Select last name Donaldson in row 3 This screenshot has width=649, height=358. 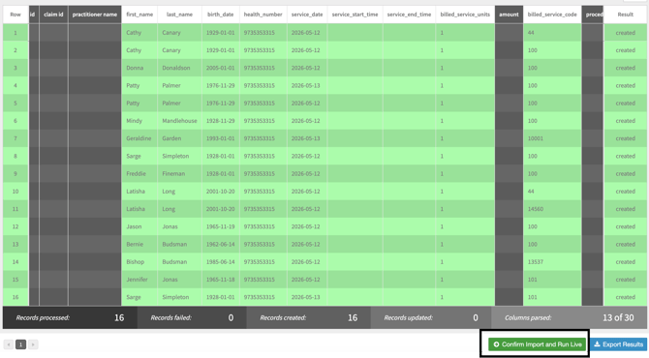pos(176,68)
